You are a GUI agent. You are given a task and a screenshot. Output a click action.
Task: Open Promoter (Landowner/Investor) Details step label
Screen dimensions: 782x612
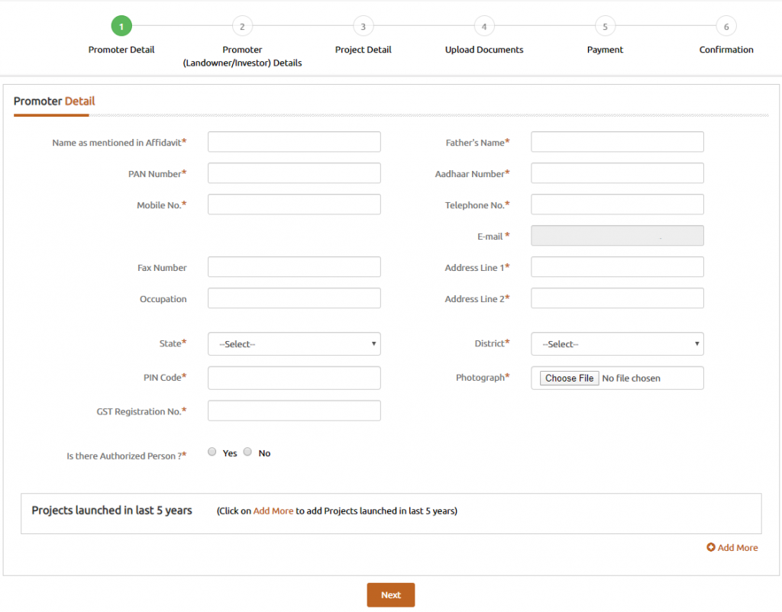(x=242, y=56)
